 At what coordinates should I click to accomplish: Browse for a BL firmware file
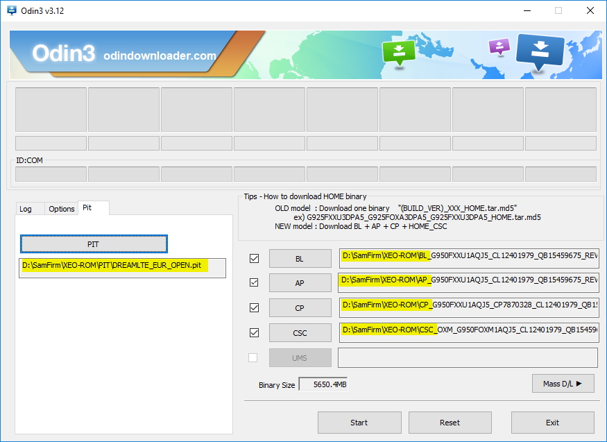point(300,259)
